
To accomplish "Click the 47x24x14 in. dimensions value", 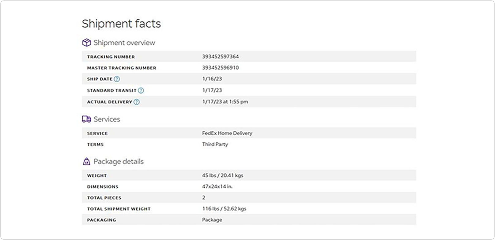I will click(217, 186).
